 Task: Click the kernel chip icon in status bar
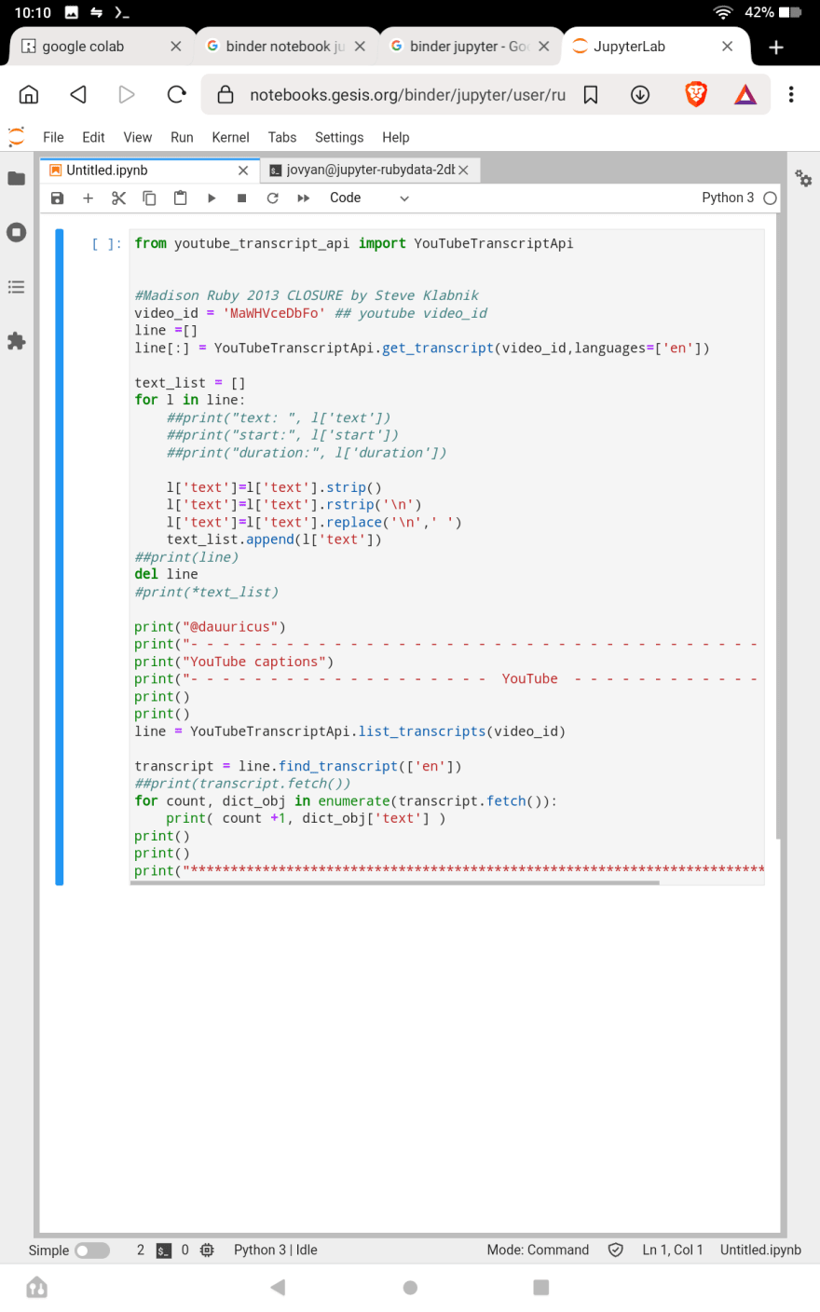point(207,1250)
